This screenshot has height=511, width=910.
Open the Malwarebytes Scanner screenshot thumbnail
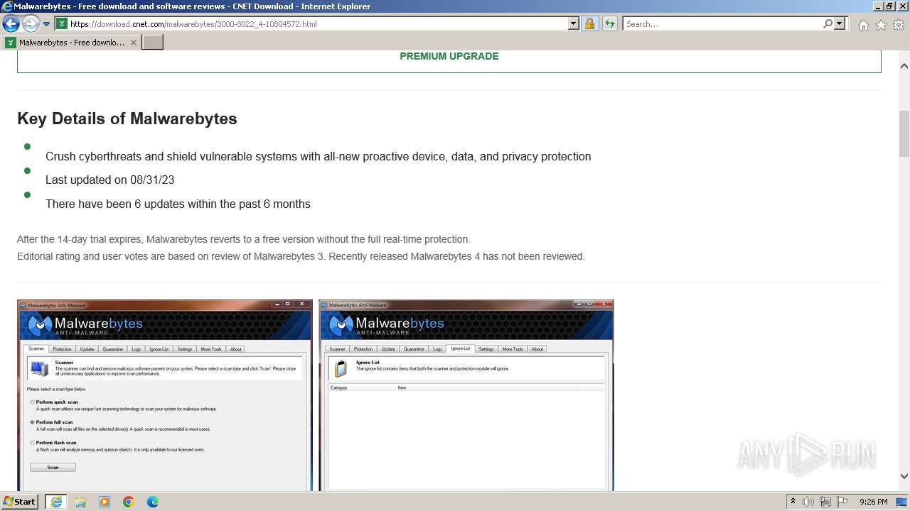165,395
